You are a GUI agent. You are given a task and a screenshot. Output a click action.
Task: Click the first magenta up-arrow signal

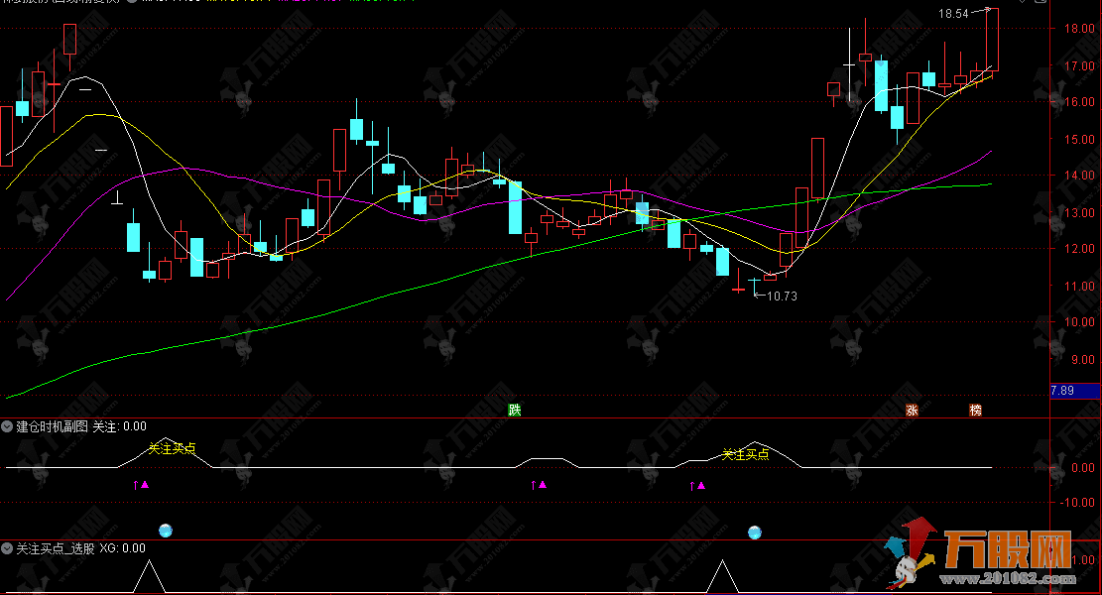tap(141, 485)
